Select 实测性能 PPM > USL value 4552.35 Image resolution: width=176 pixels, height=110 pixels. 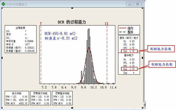[x=23, y=100]
